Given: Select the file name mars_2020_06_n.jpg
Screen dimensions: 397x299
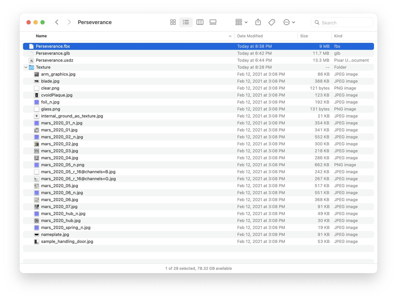Looking at the screenshot, I should (x=62, y=193).
